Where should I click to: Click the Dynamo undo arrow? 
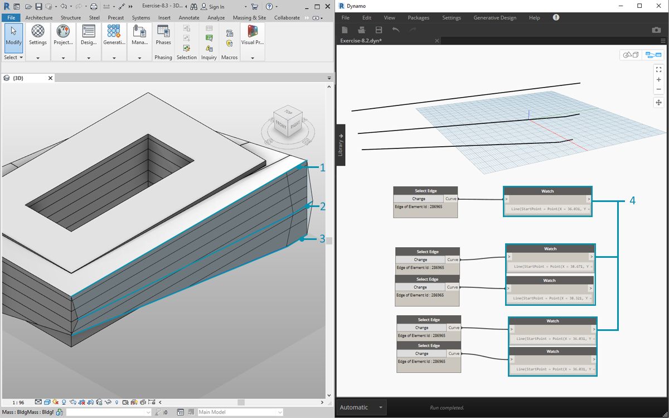[x=396, y=30]
